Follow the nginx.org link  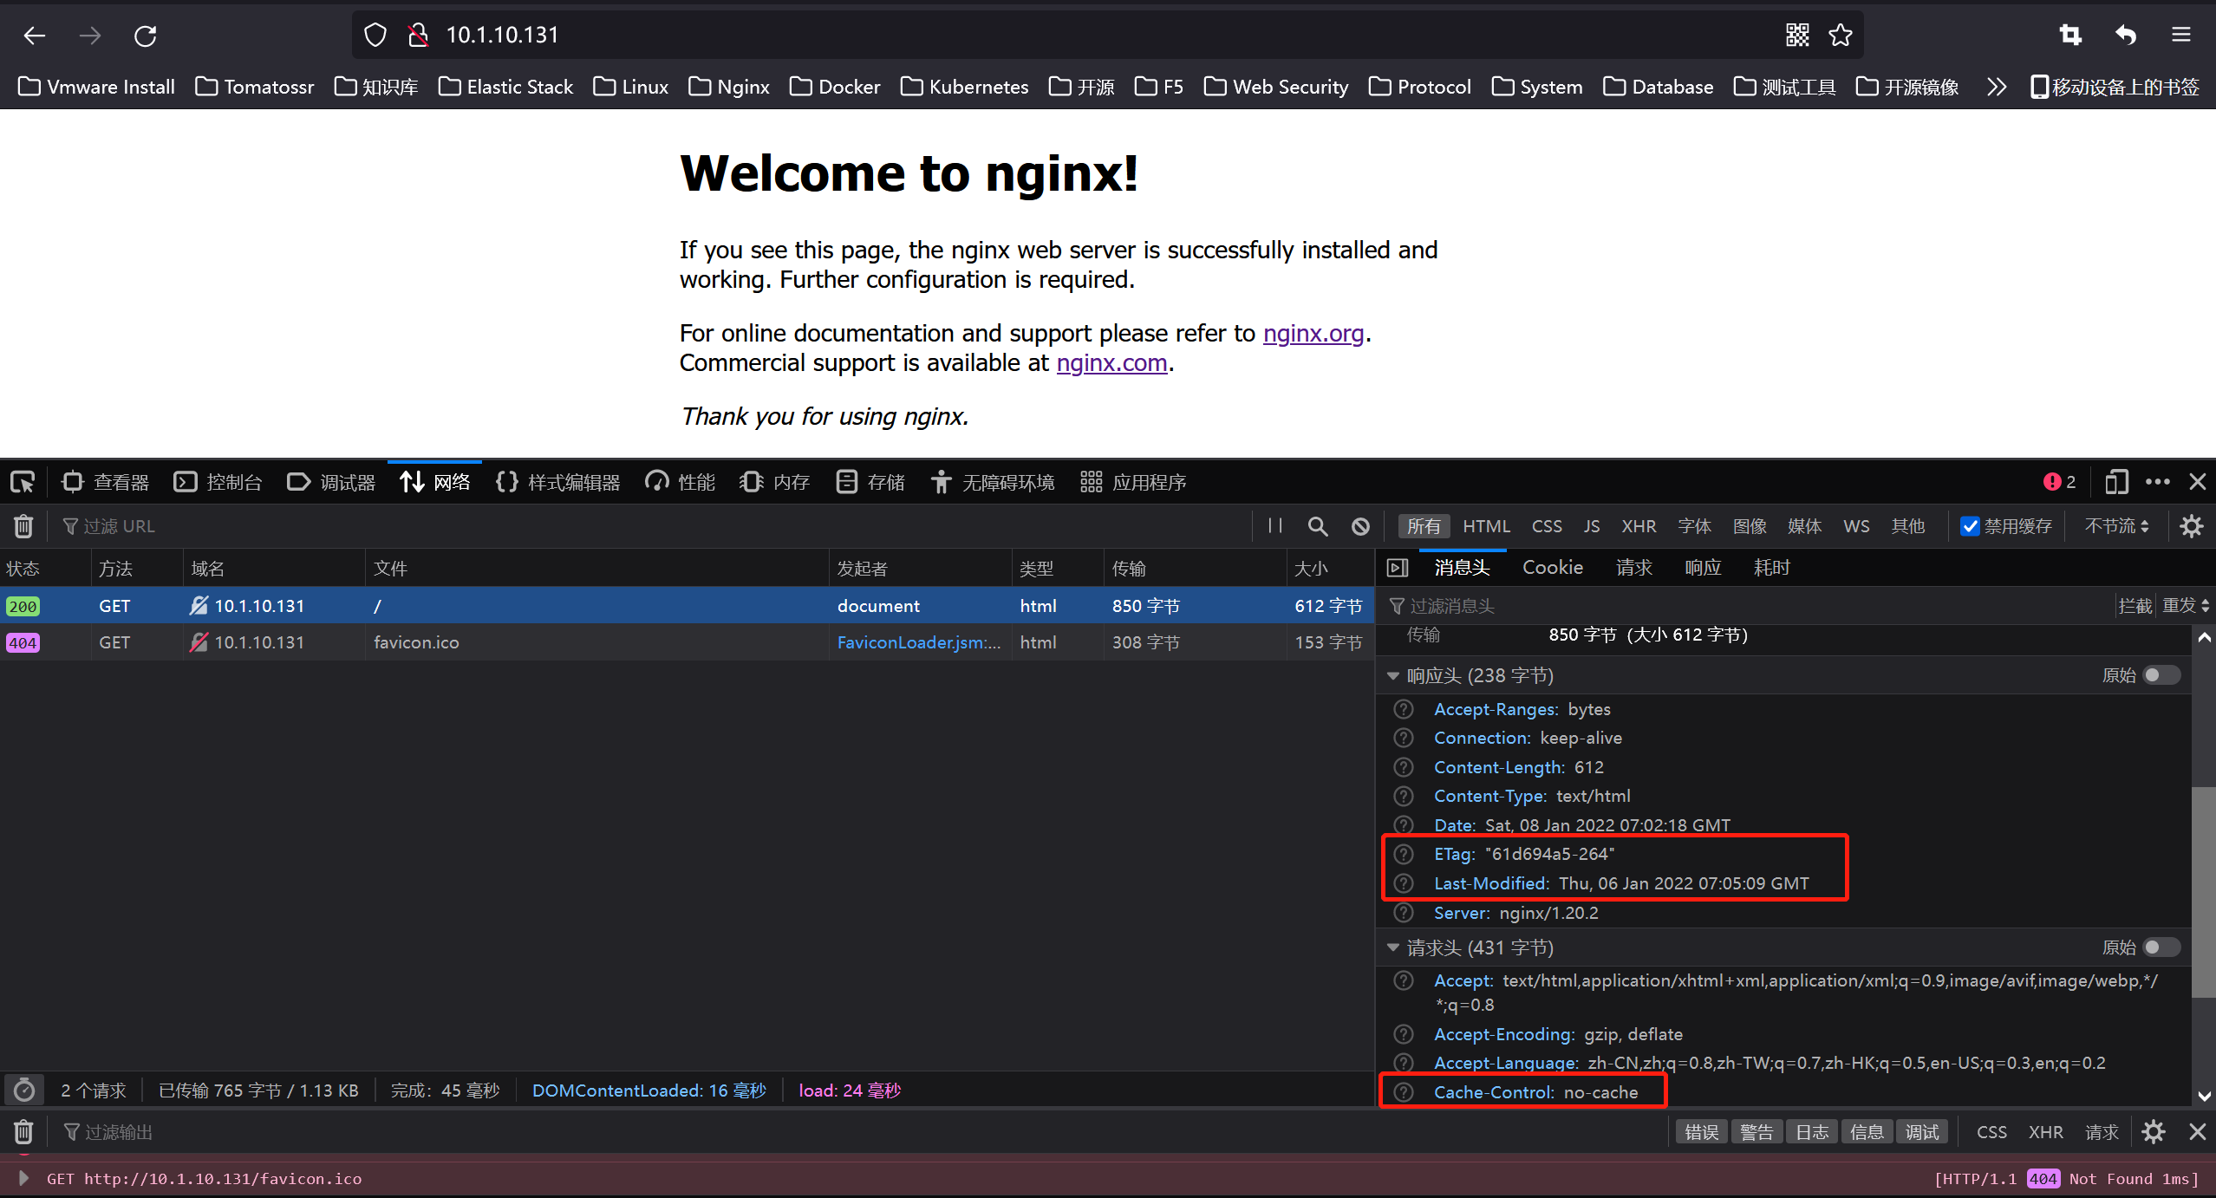tap(1313, 334)
